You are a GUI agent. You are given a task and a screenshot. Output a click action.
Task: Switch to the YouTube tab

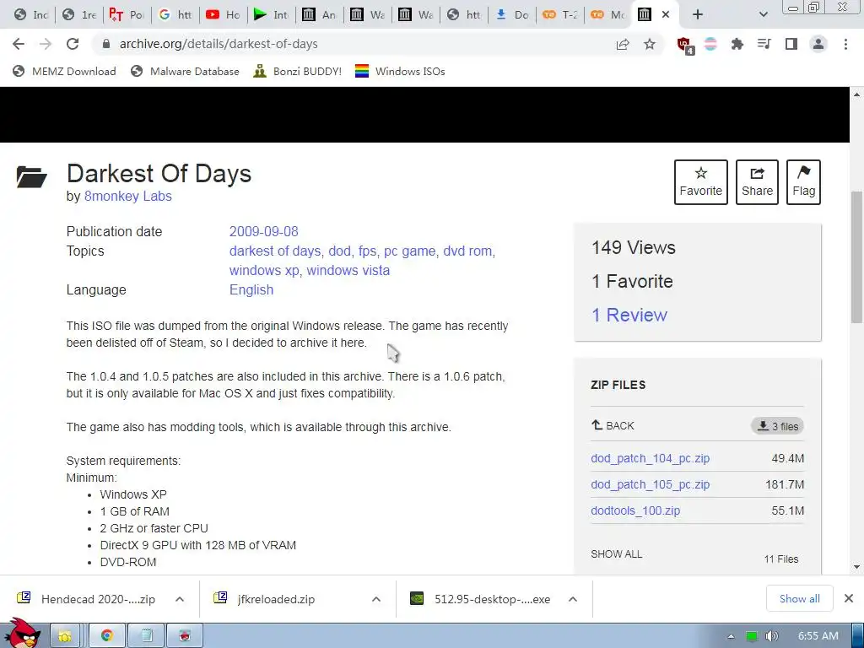(223, 15)
